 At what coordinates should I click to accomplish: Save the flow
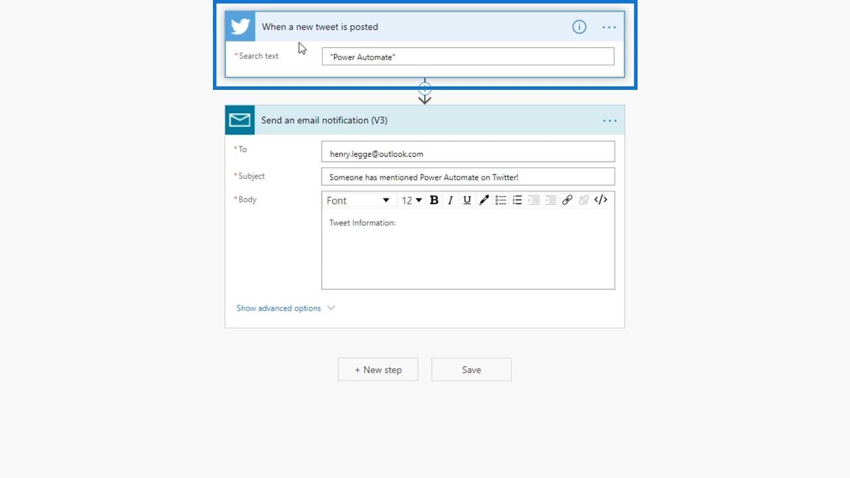(472, 370)
